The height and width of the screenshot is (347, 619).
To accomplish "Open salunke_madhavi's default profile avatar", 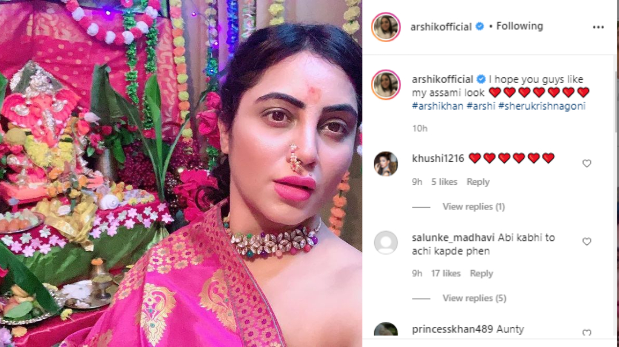I will coord(385,242).
